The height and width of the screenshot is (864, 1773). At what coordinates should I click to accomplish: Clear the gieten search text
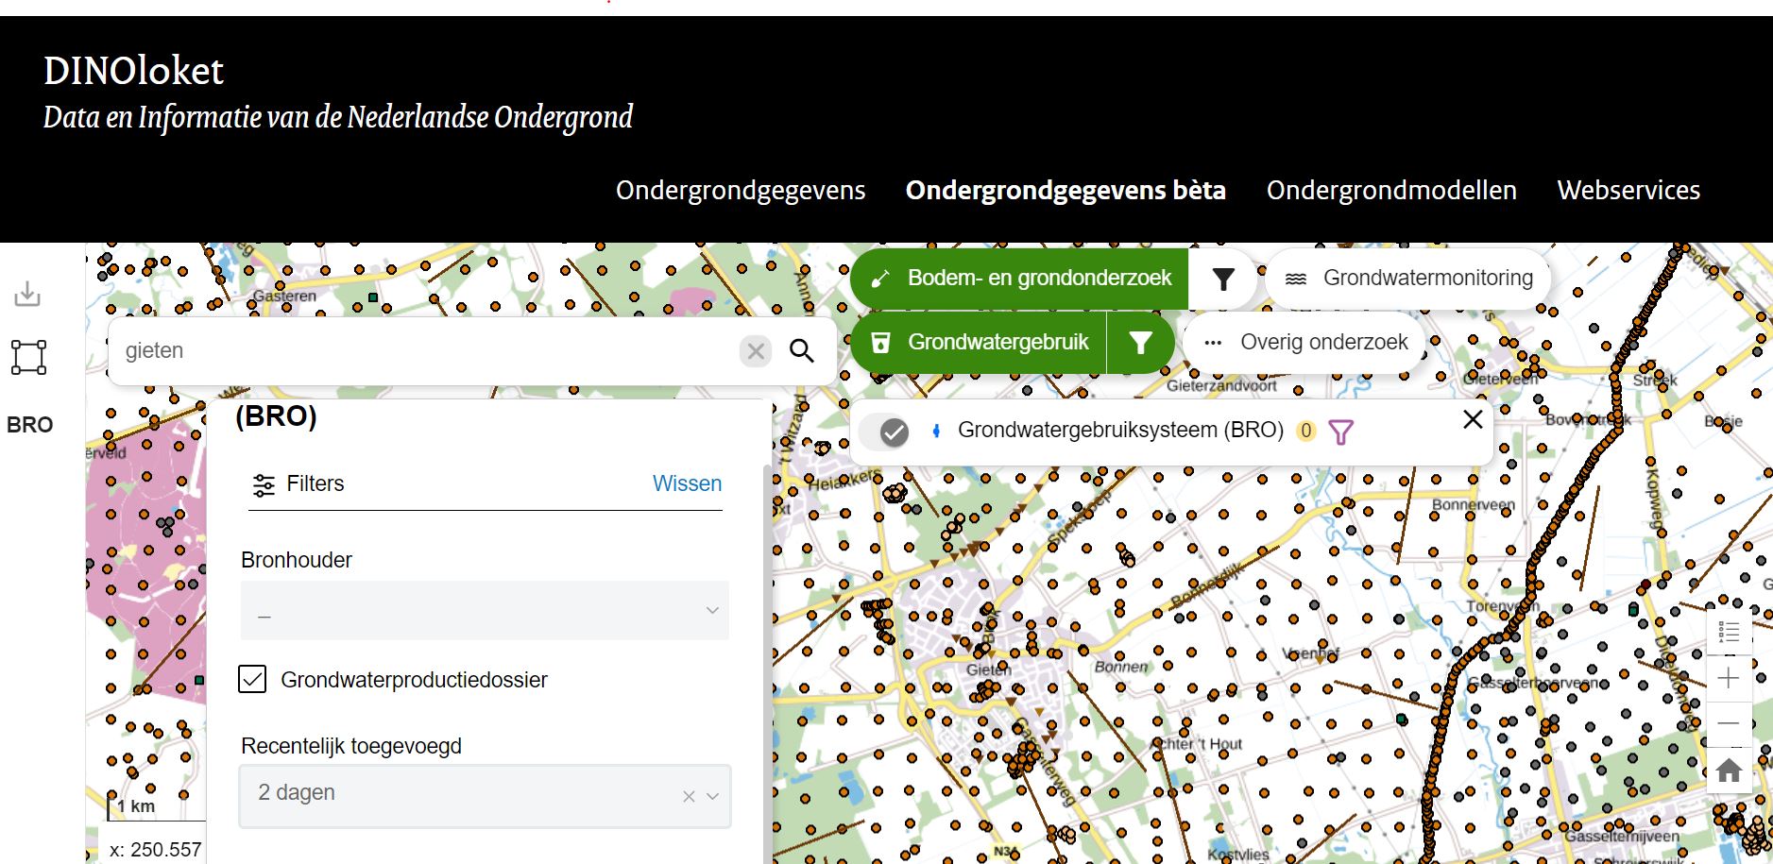(756, 351)
